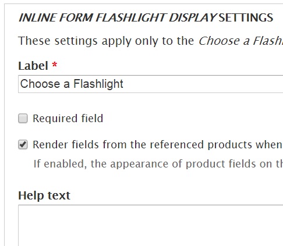Click the bold "Label" field title
283x246 pixels.
(33, 66)
